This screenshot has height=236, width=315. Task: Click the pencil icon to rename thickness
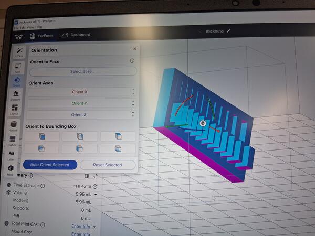pyautogui.click(x=228, y=31)
